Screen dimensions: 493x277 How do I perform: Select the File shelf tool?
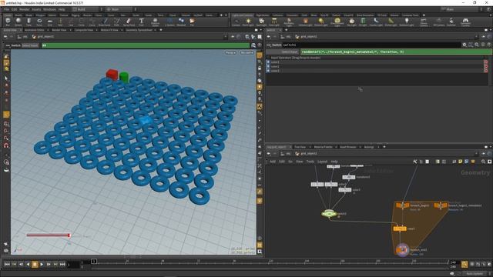[192, 22]
